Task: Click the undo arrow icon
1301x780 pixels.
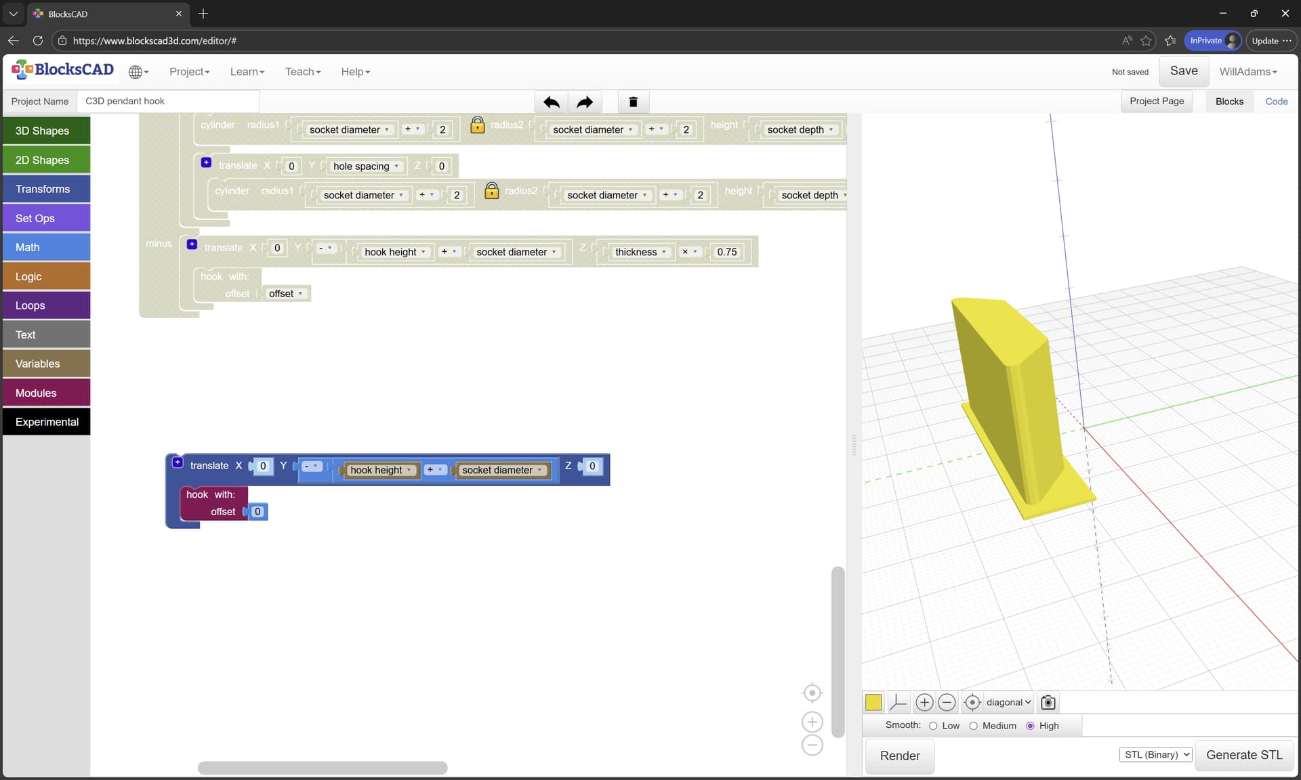Action: (x=551, y=102)
